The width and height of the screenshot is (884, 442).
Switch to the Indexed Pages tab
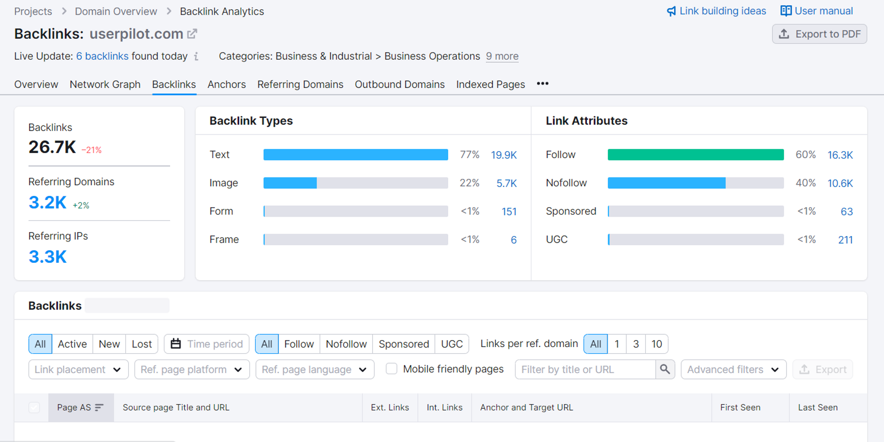tap(491, 84)
